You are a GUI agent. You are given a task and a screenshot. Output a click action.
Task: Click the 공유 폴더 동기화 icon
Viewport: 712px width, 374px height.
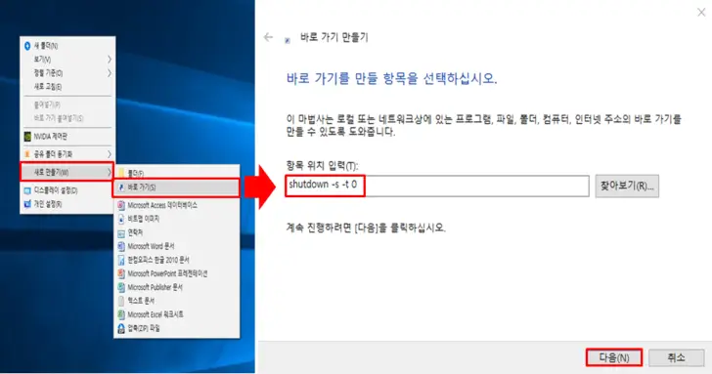click(x=27, y=154)
